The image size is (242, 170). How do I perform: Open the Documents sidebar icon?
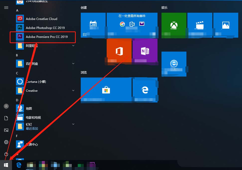[x=6, y=118]
